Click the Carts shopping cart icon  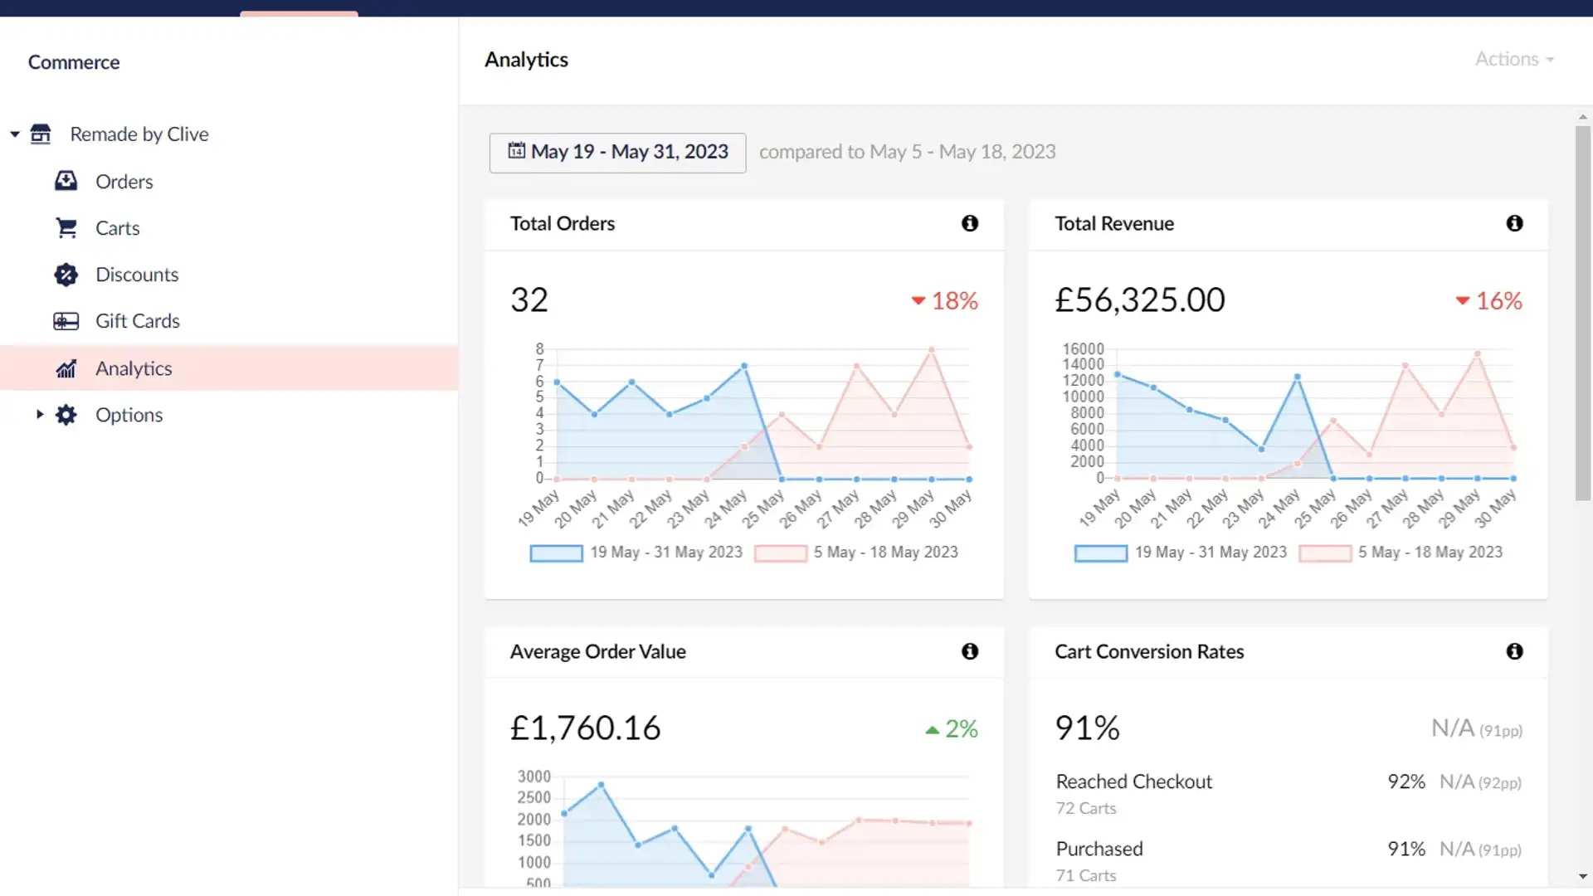[66, 227]
